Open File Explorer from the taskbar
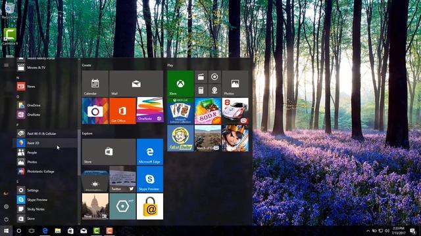Viewport: 421px width, 236px height. [x=58, y=231]
